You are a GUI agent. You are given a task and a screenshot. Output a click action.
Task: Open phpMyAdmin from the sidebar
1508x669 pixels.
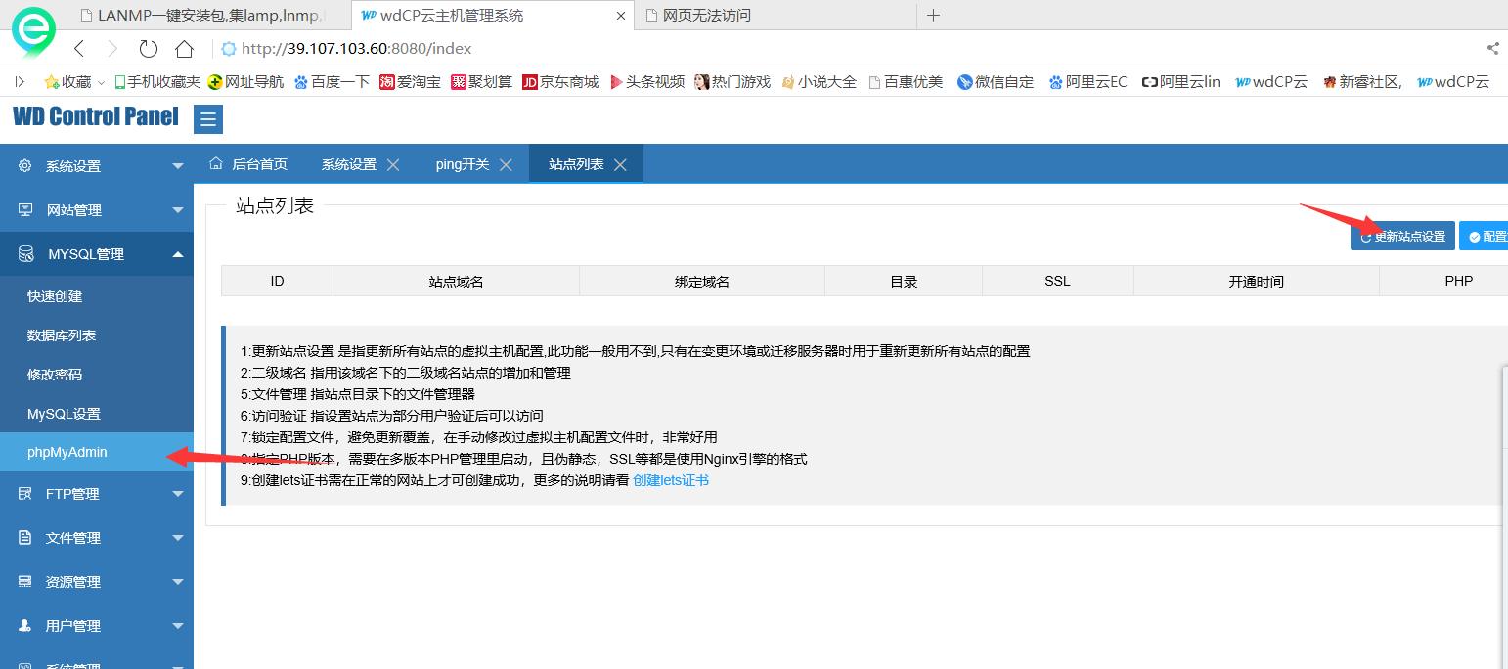67,452
